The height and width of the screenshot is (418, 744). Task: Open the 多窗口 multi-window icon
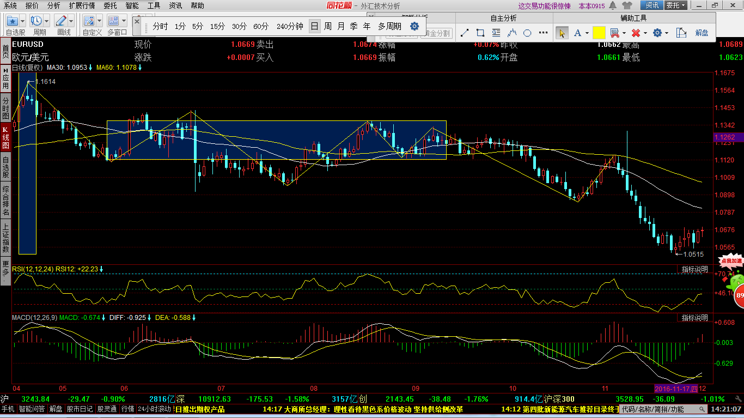click(113, 21)
